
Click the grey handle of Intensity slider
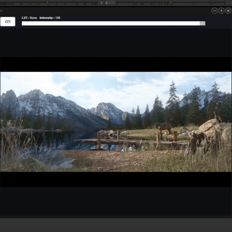202,23
